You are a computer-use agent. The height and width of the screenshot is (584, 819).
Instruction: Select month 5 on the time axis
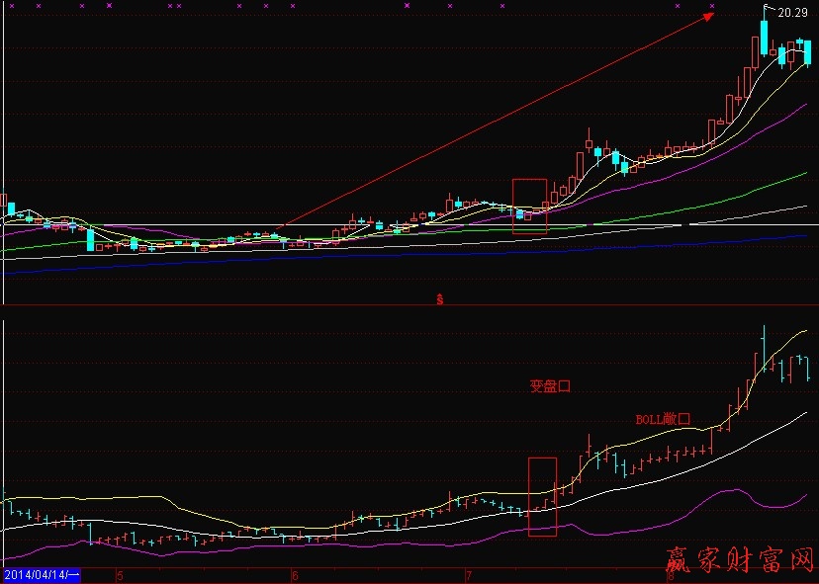(119, 574)
